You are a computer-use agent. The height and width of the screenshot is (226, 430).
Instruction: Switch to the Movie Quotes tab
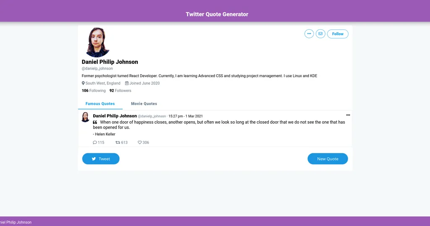pos(144,104)
